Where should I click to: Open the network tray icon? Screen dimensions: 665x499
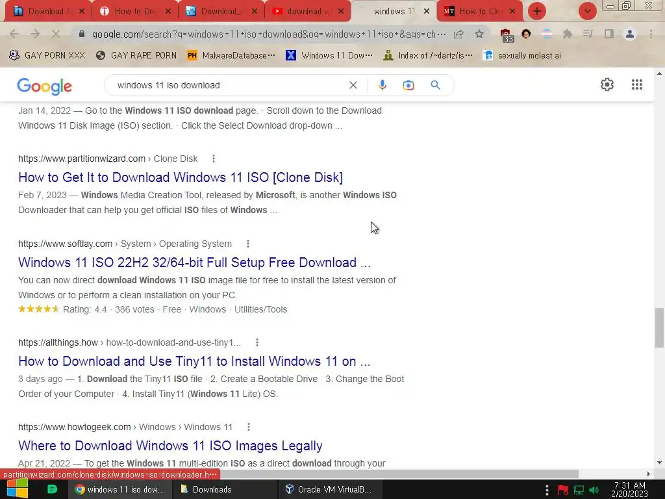pyautogui.click(x=579, y=490)
